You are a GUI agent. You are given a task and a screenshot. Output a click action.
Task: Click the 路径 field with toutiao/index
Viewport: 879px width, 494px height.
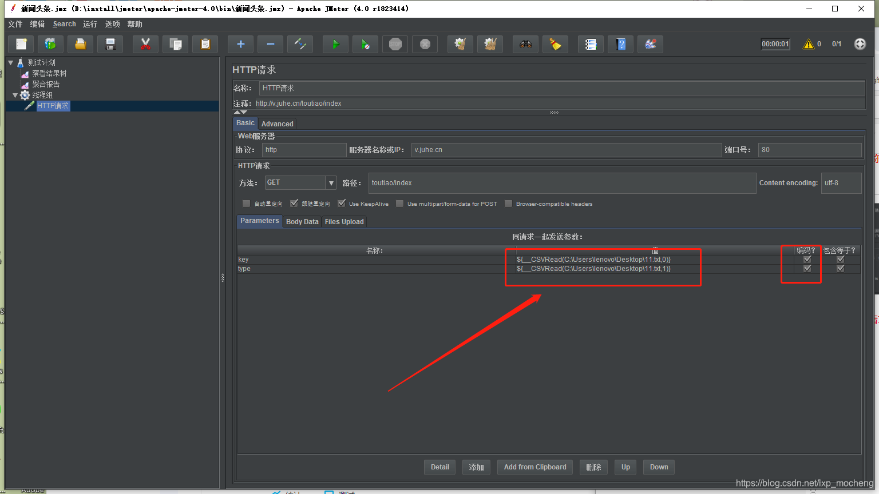pos(562,183)
